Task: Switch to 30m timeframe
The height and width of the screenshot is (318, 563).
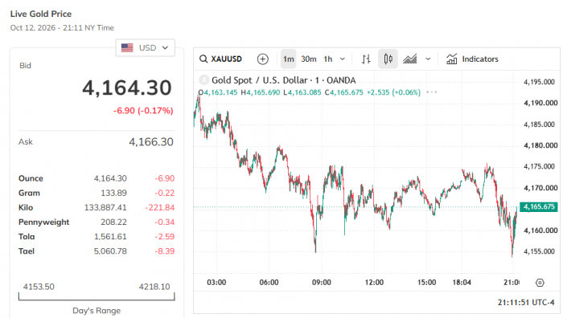Action: click(309, 59)
